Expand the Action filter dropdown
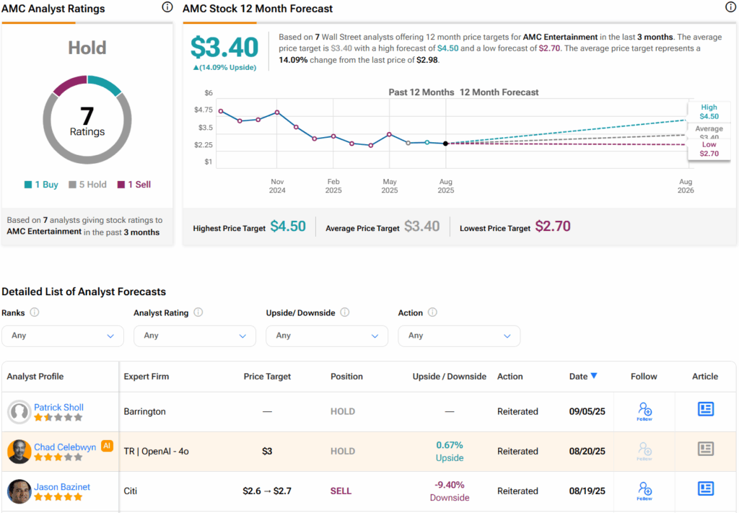The width and height of the screenshot is (739, 513). [x=459, y=336]
